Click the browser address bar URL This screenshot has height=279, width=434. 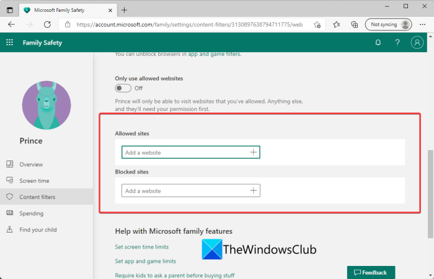189,25
